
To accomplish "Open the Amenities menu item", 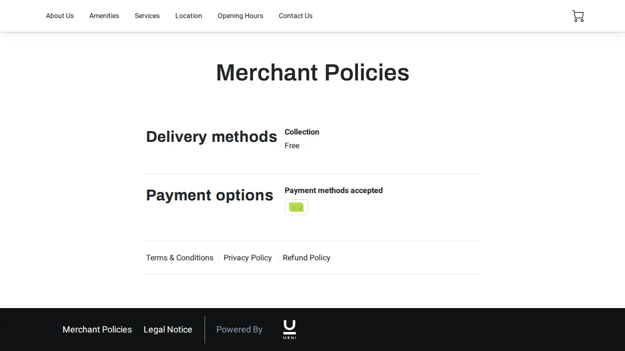I will click(104, 16).
